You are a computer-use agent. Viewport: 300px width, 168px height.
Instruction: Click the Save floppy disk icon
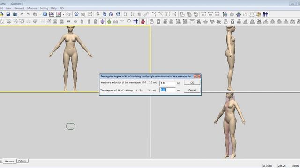coord(8,14)
